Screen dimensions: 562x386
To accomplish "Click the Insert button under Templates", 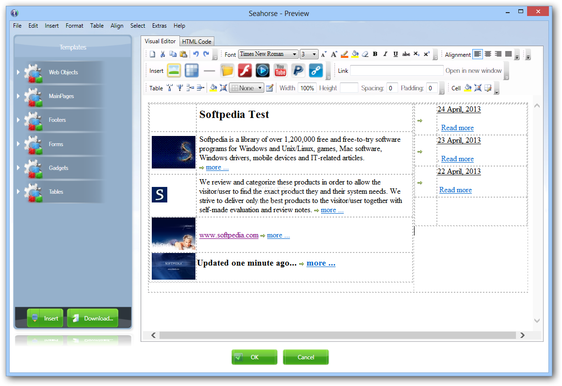I will [45, 318].
